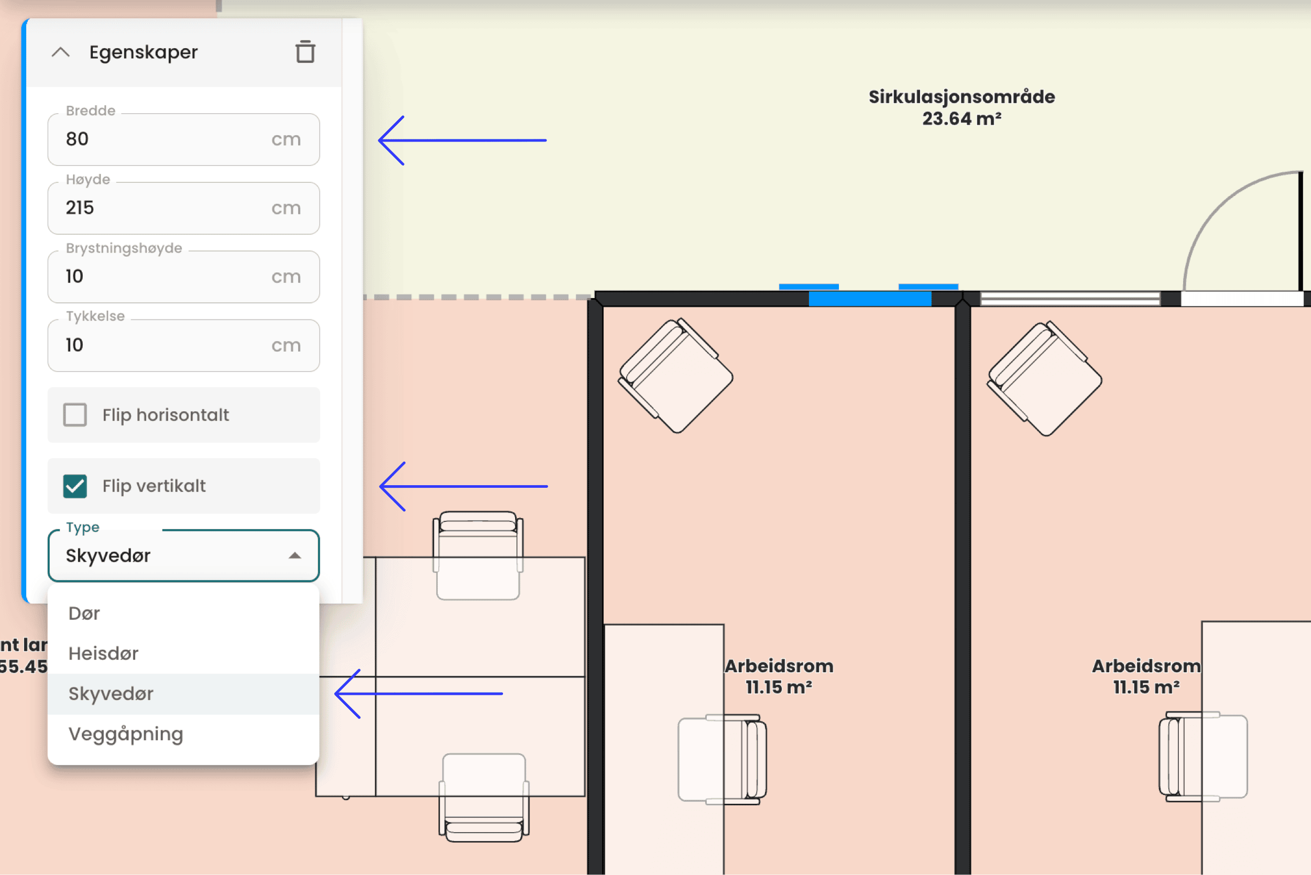
Task: Close the Type dropdown arrow
Action: point(294,555)
